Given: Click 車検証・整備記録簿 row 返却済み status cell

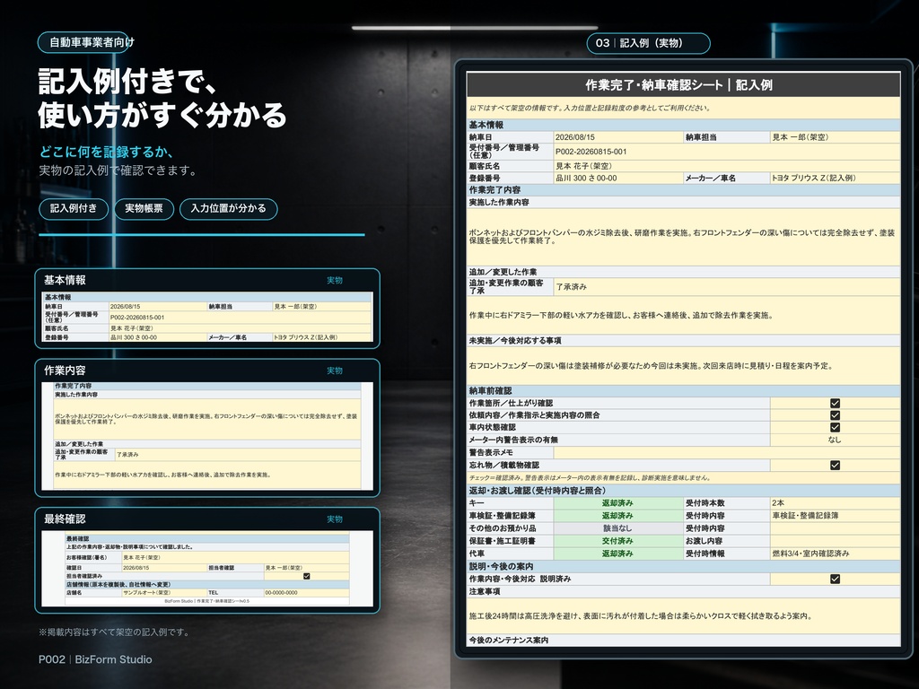Looking at the screenshot, I should tap(618, 516).
